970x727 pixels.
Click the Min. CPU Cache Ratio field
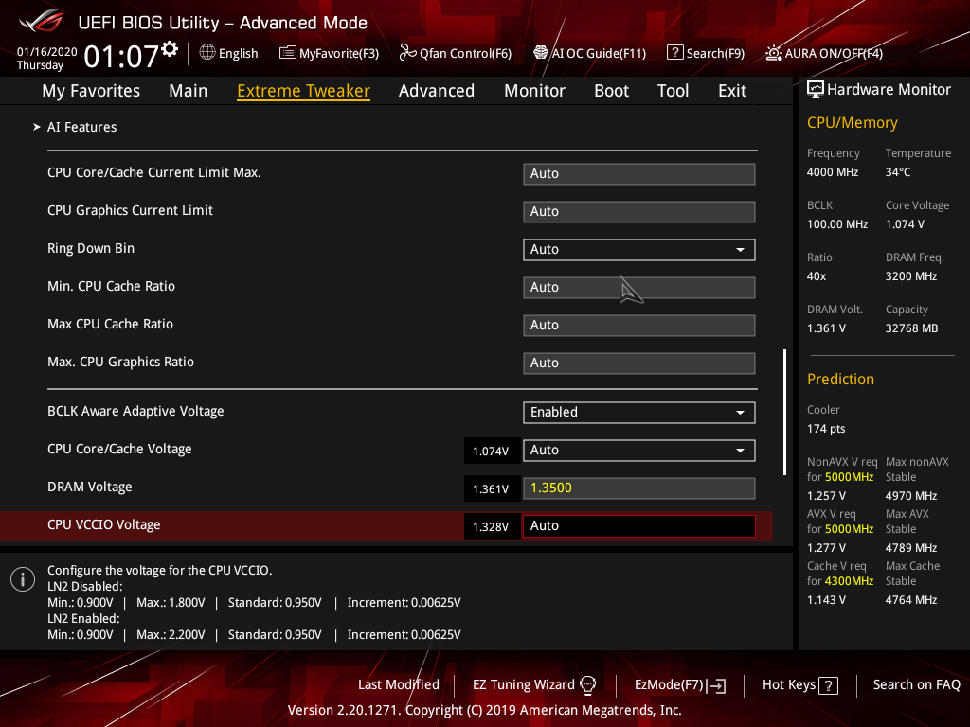click(x=639, y=288)
